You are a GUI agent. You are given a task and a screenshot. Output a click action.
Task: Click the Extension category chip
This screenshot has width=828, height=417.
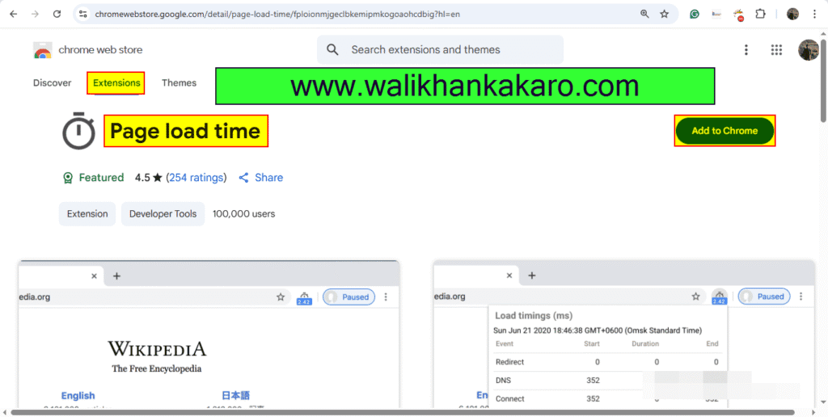pos(87,214)
